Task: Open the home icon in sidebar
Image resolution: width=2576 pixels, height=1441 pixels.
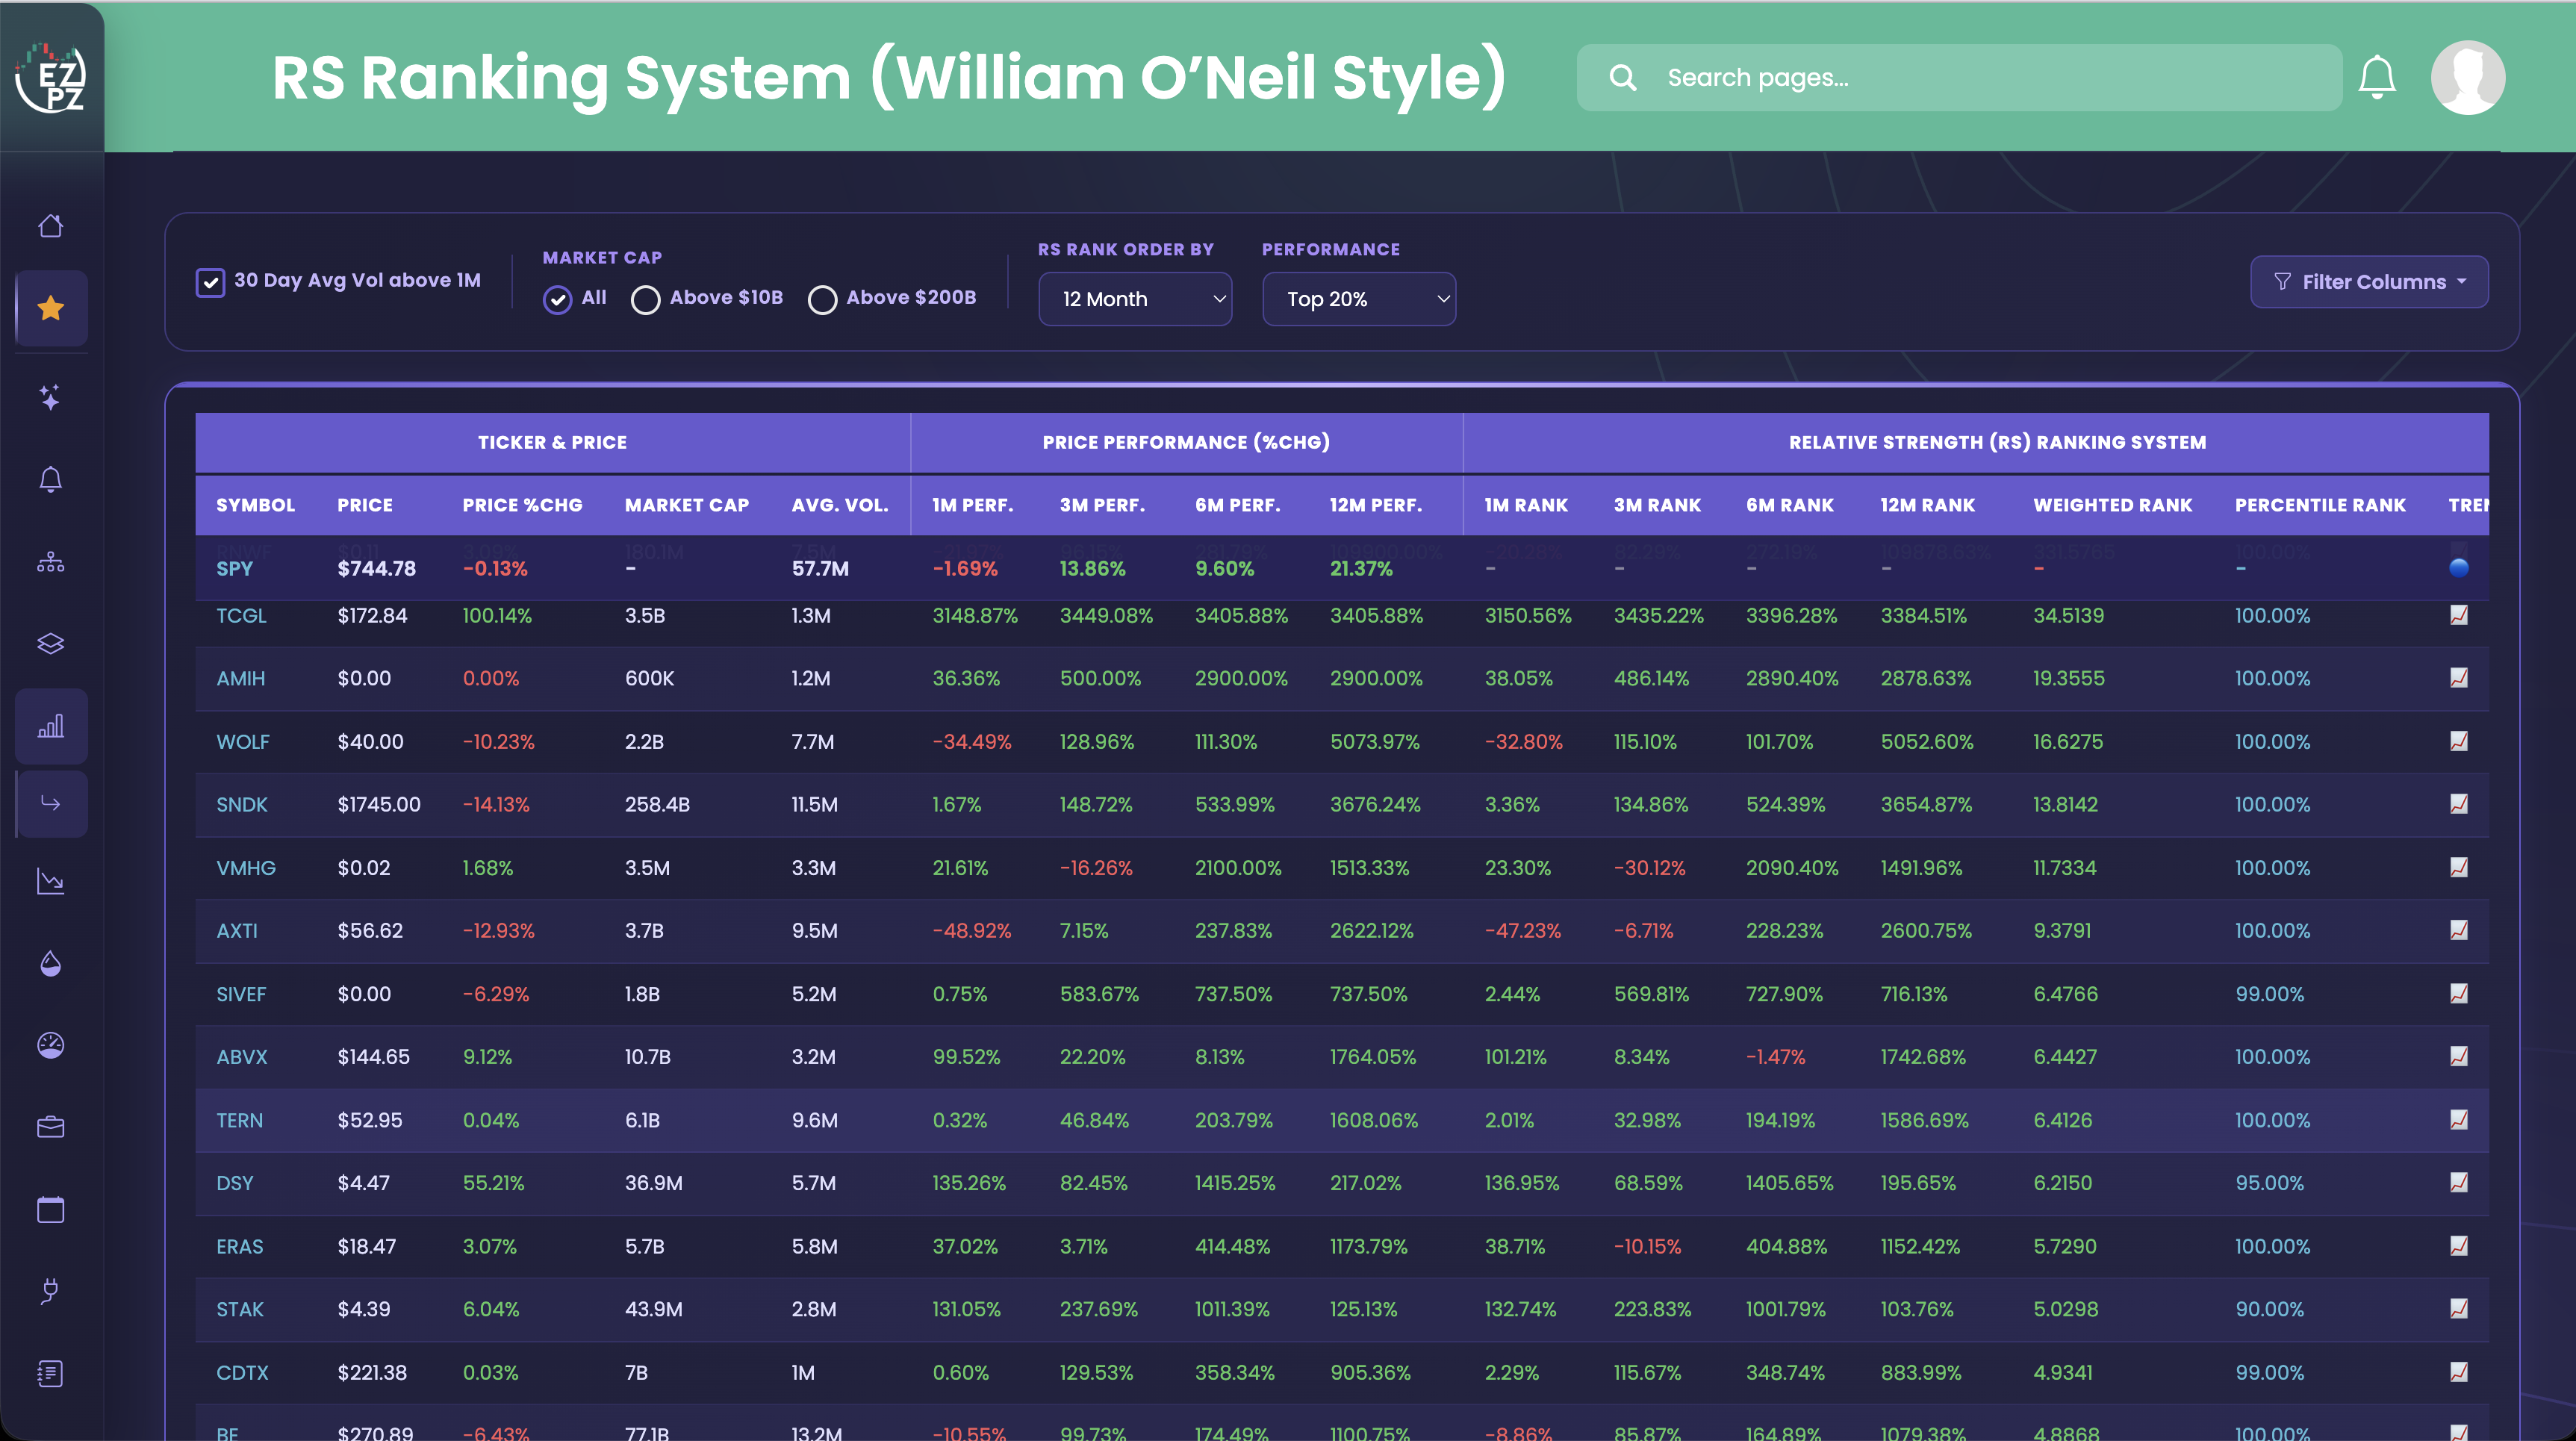Action: point(51,226)
